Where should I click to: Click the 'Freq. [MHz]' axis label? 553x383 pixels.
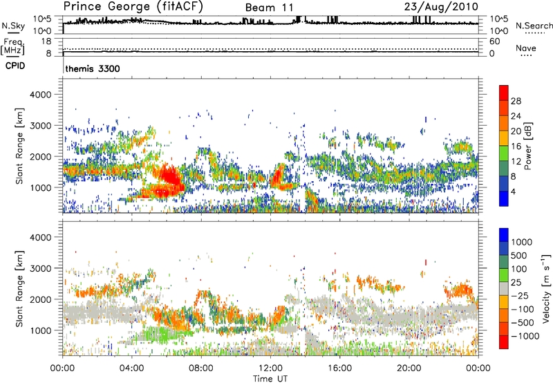(12, 46)
